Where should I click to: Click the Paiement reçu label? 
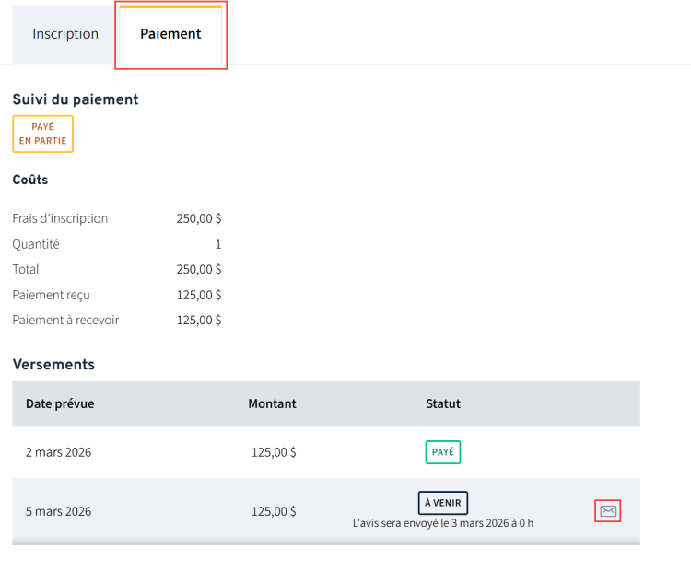click(x=52, y=295)
